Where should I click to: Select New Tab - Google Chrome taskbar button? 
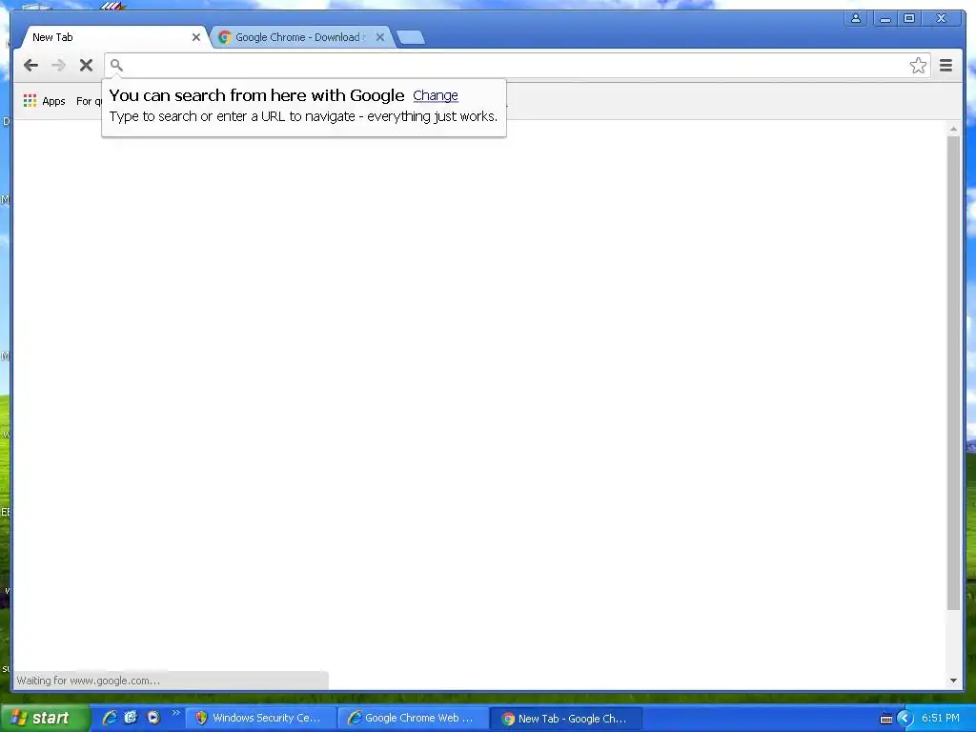pos(566,719)
